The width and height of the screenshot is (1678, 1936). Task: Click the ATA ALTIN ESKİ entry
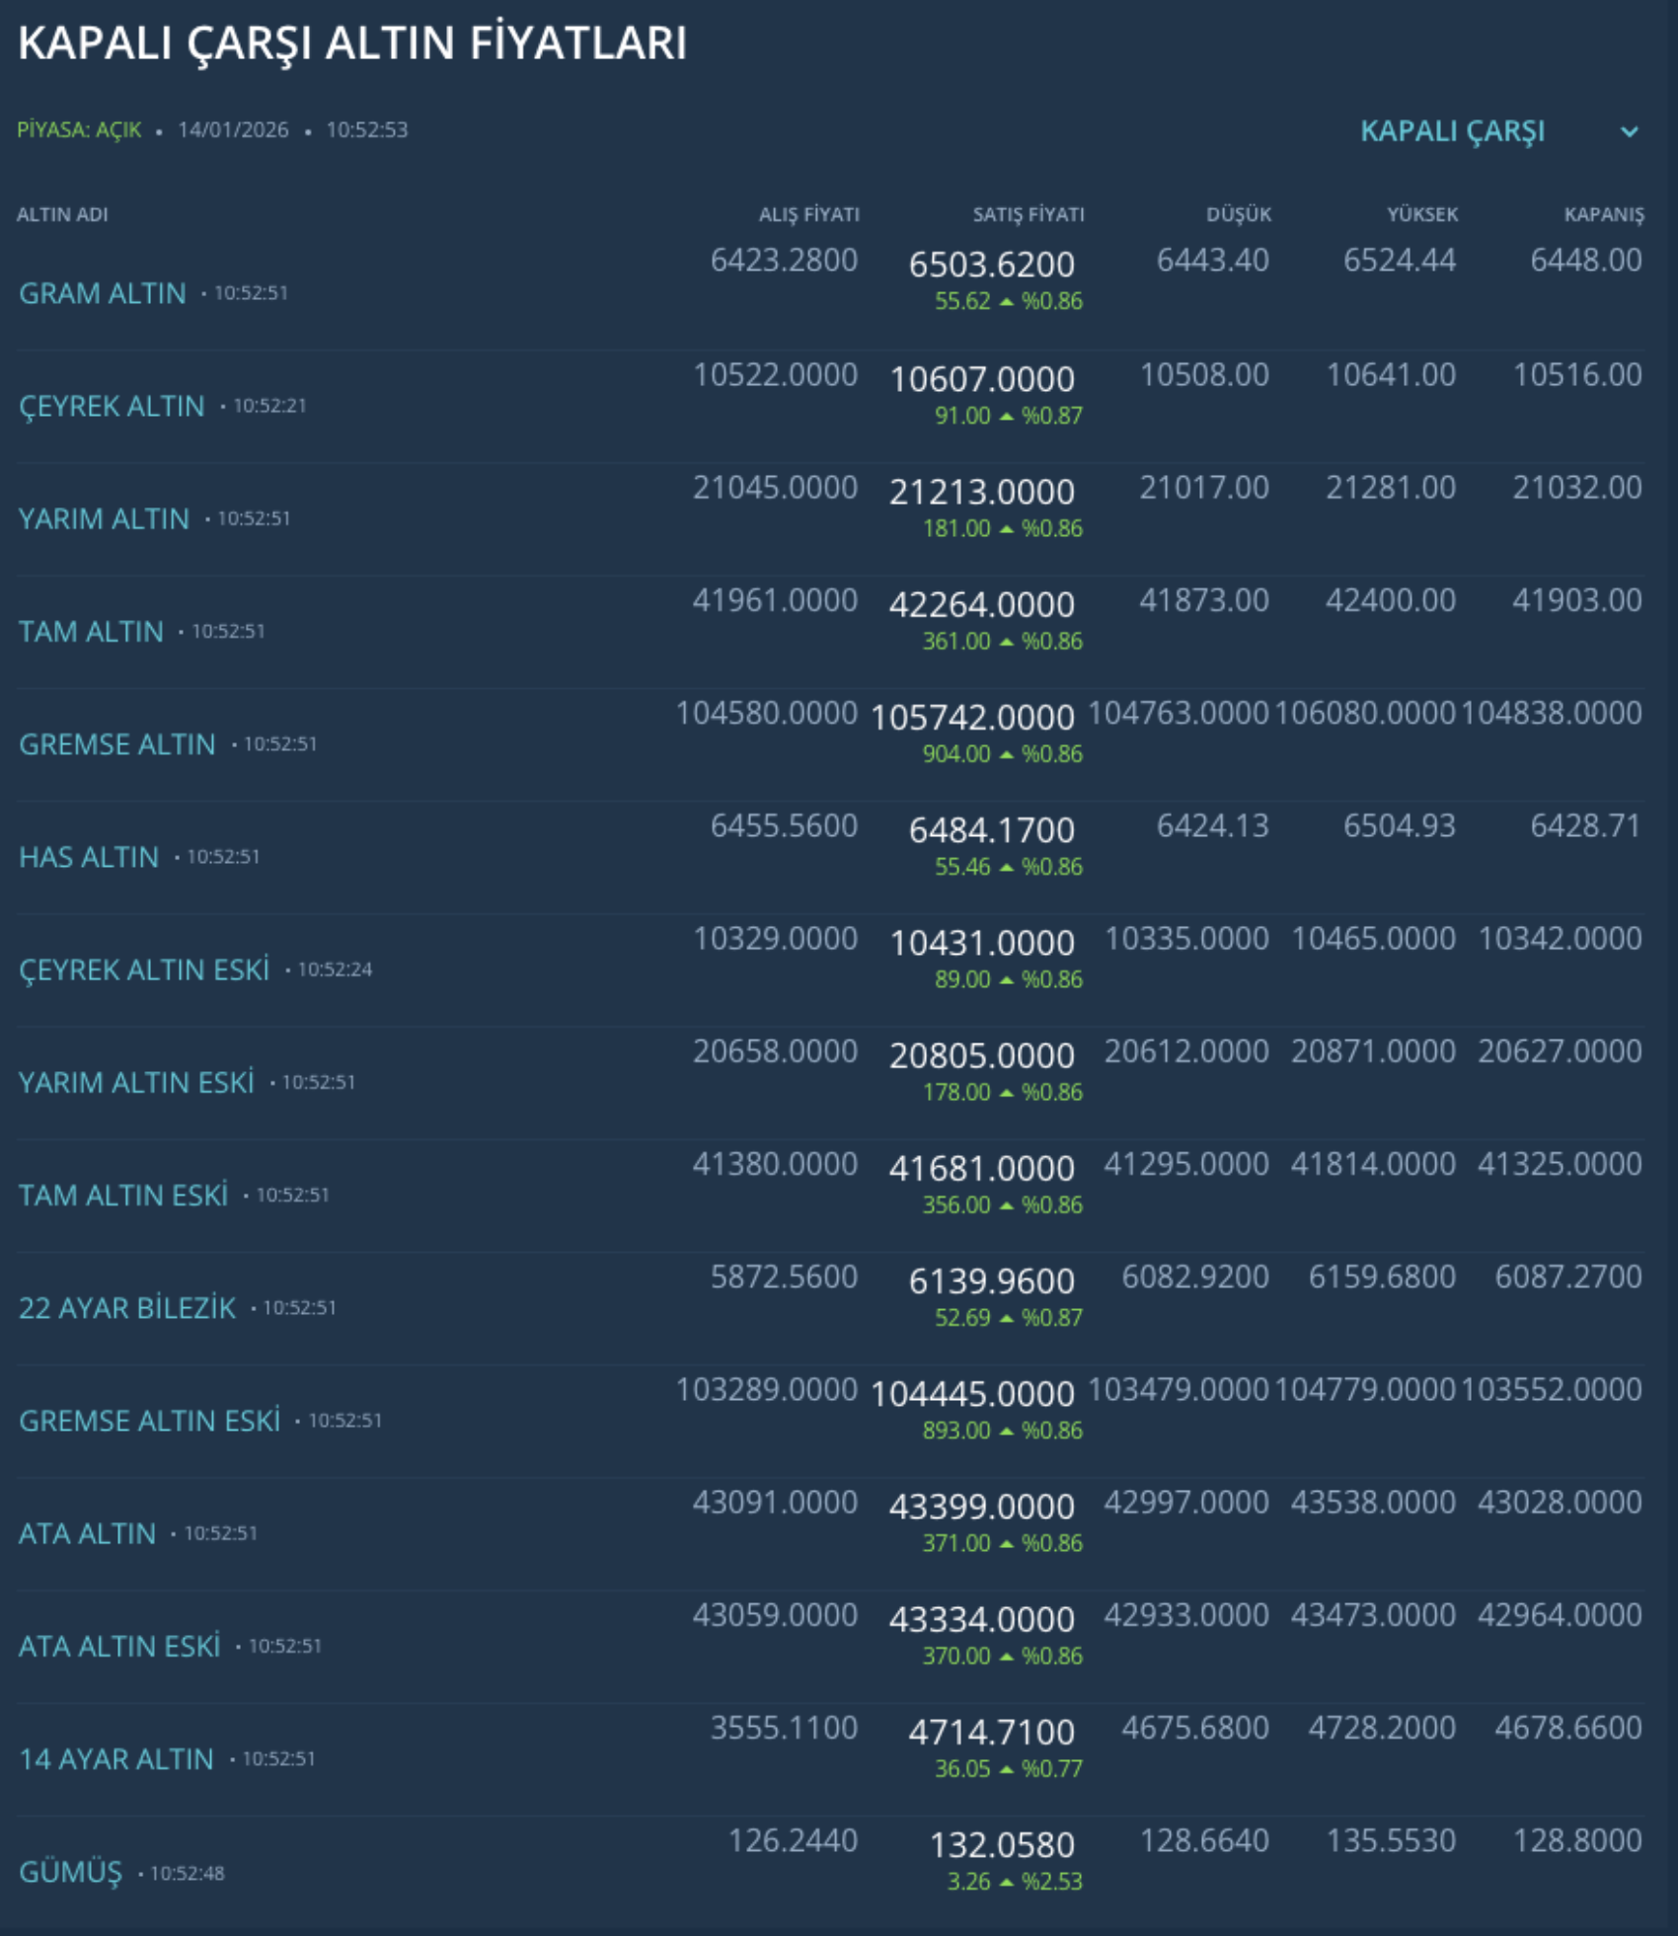119,1646
